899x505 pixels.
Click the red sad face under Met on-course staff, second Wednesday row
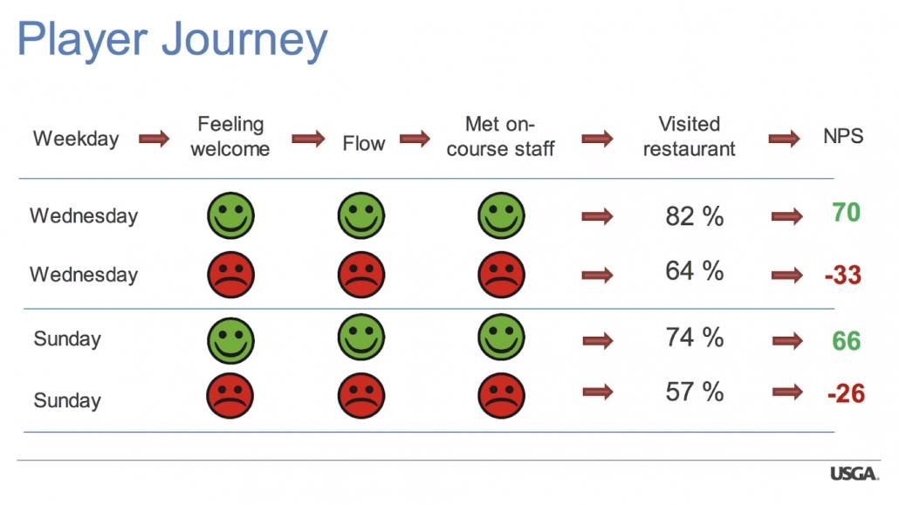[501, 275]
